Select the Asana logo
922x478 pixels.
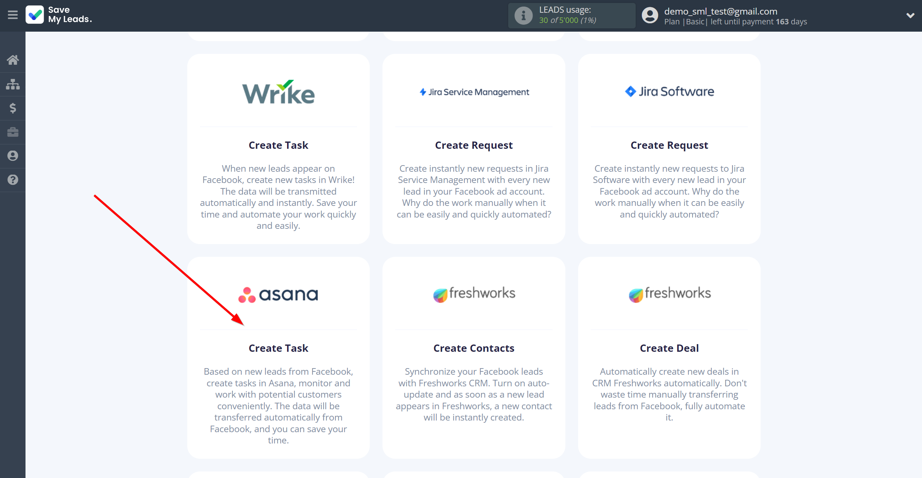(278, 295)
